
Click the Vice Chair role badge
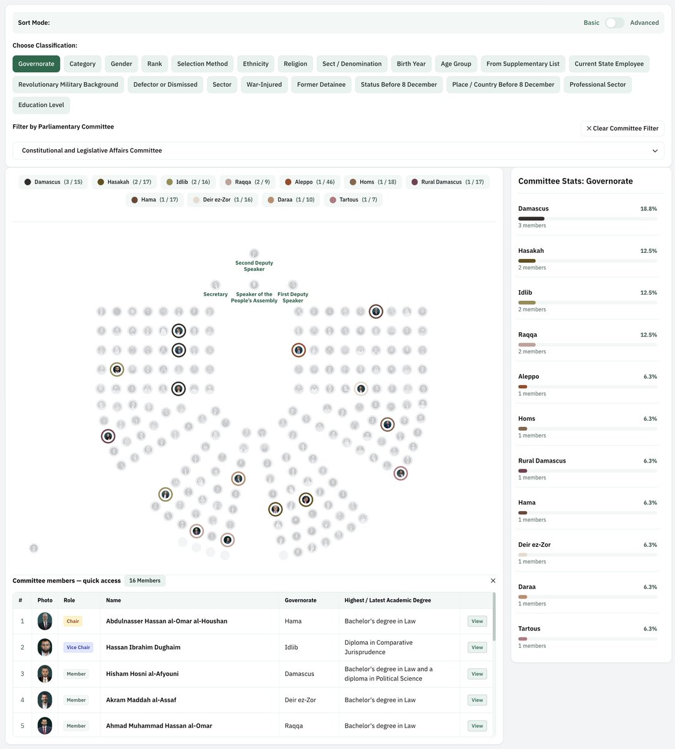tap(78, 647)
